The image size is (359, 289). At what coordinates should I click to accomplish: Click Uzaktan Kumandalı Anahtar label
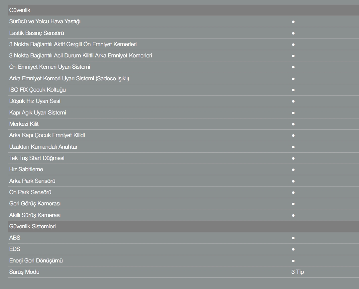tap(43, 147)
